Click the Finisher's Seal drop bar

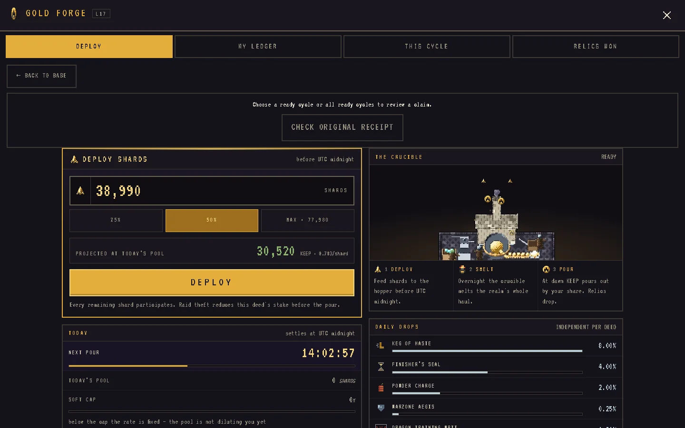(x=487, y=372)
